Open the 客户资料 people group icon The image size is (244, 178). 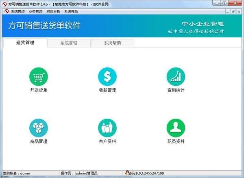107,128
